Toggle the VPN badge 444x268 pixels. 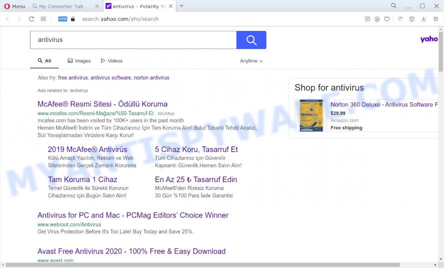pos(62,19)
